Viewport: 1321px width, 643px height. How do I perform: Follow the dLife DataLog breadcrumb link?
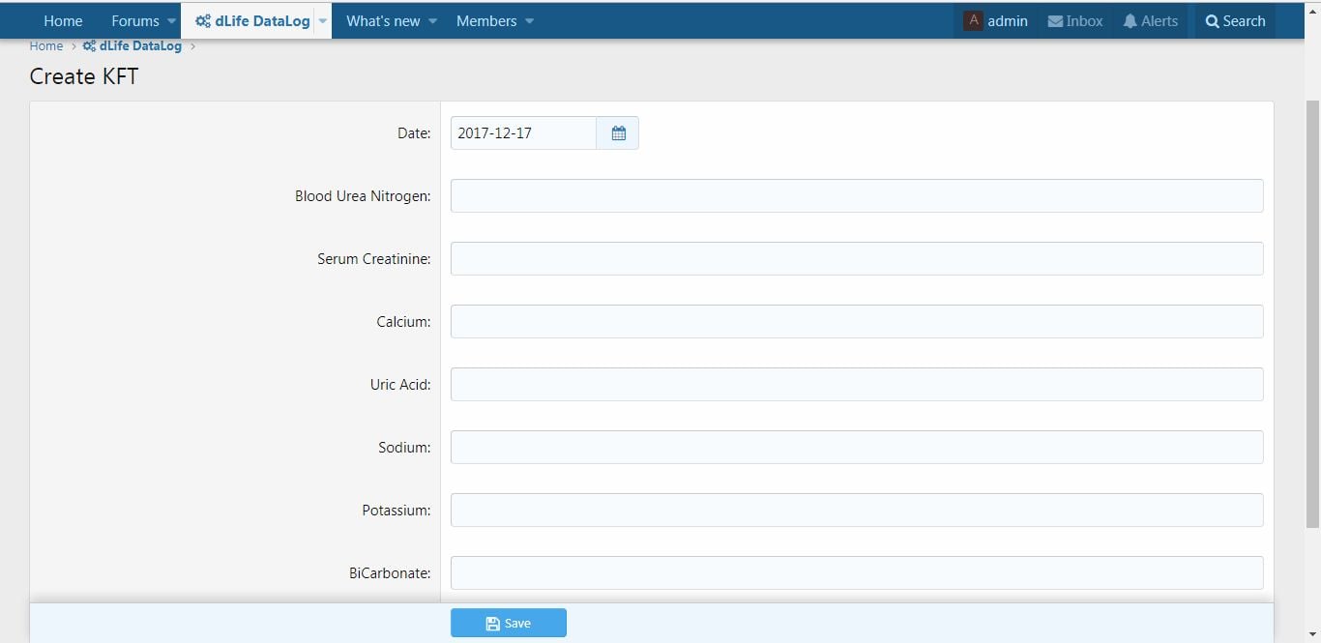133,45
